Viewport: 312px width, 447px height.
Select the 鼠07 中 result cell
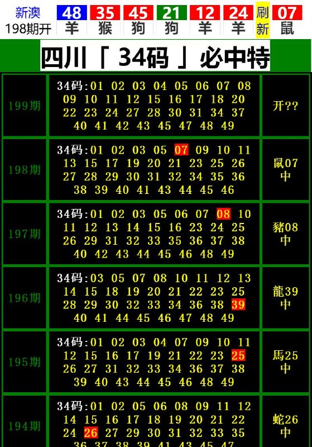(286, 170)
